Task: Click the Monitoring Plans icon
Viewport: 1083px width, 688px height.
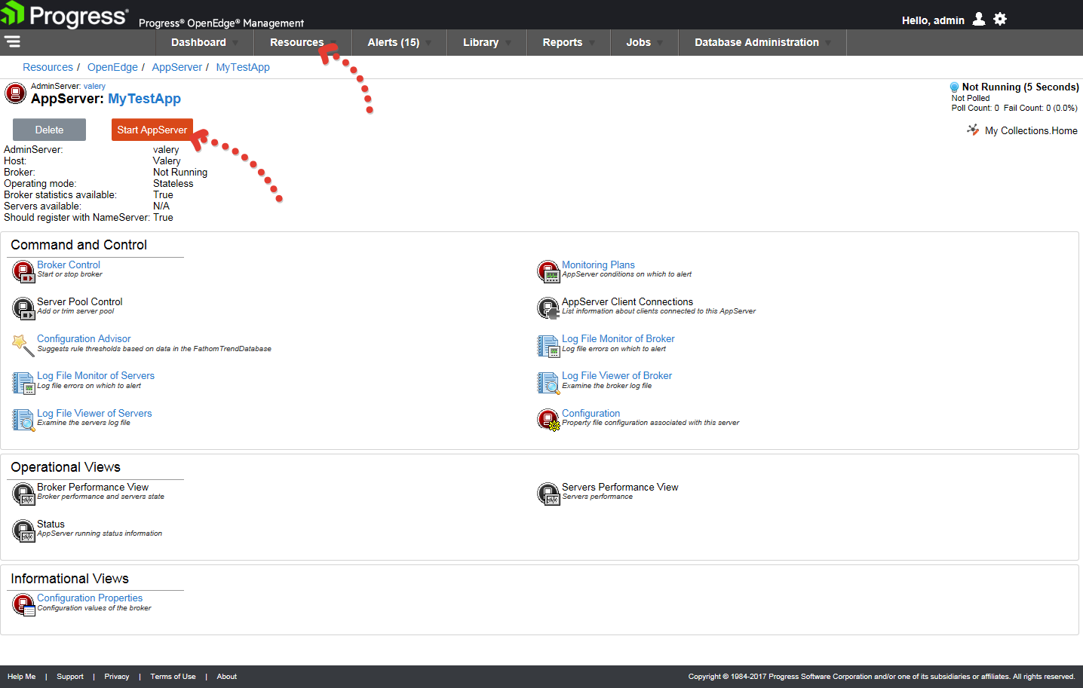Action: pyautogui.click(x=548, y=271)
